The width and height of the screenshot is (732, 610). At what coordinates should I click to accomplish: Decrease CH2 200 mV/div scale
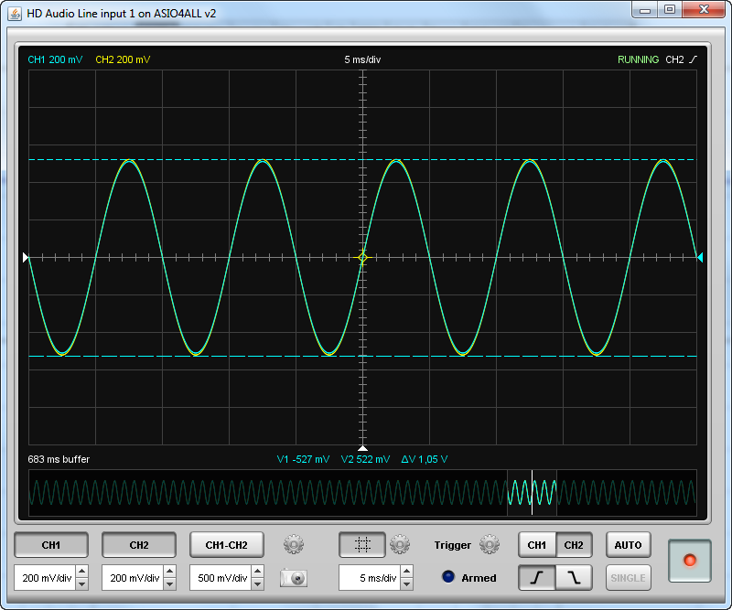coord(169,583)
